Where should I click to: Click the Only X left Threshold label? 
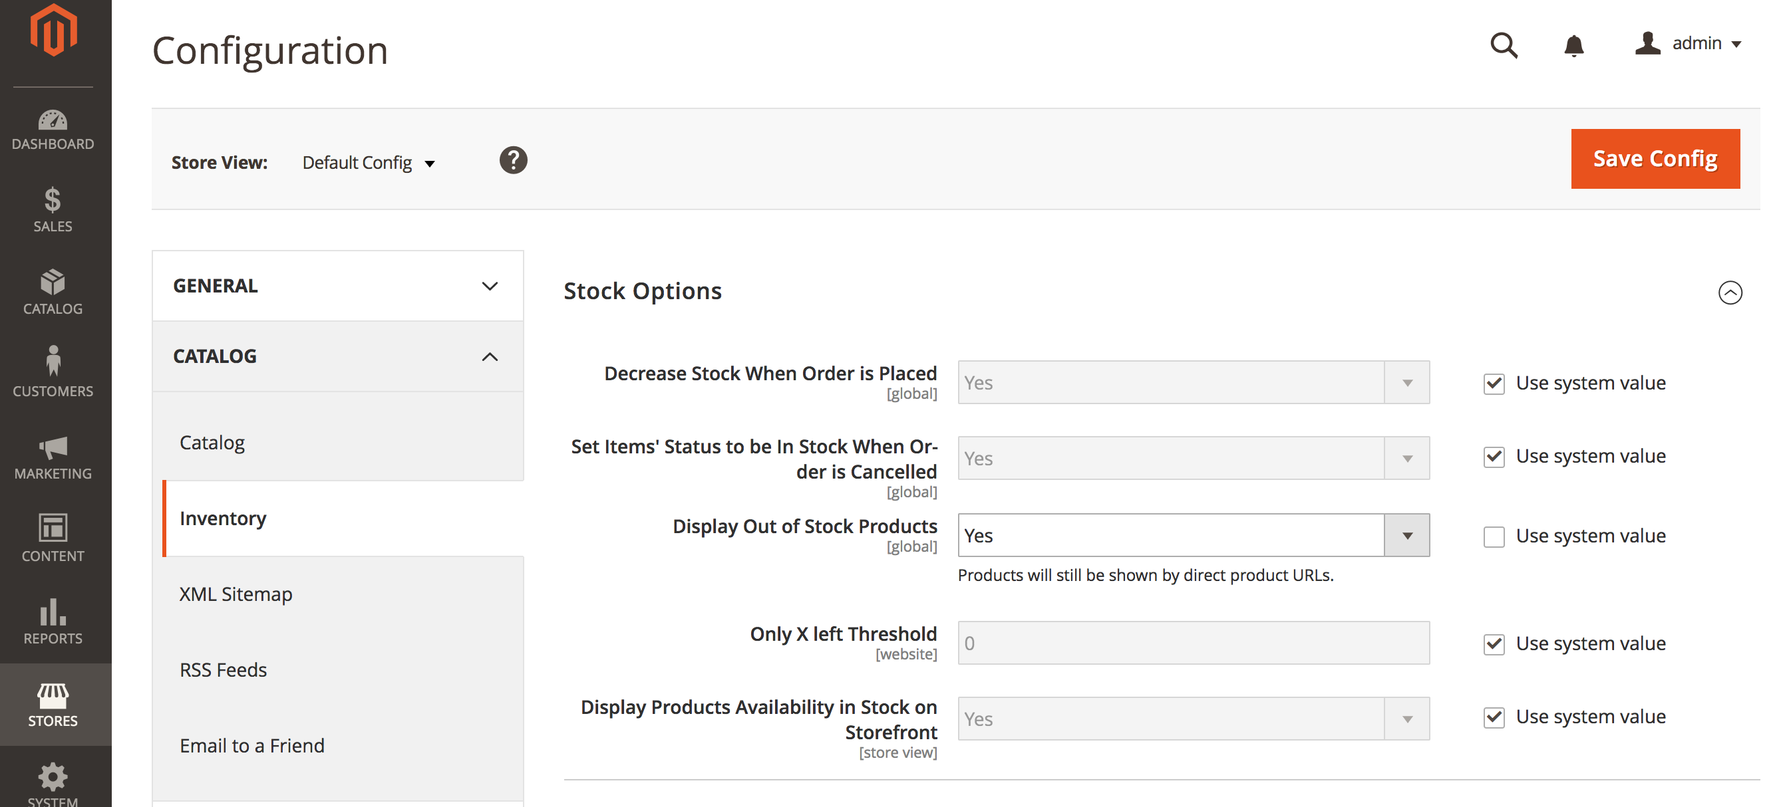(x=843, y=634)
